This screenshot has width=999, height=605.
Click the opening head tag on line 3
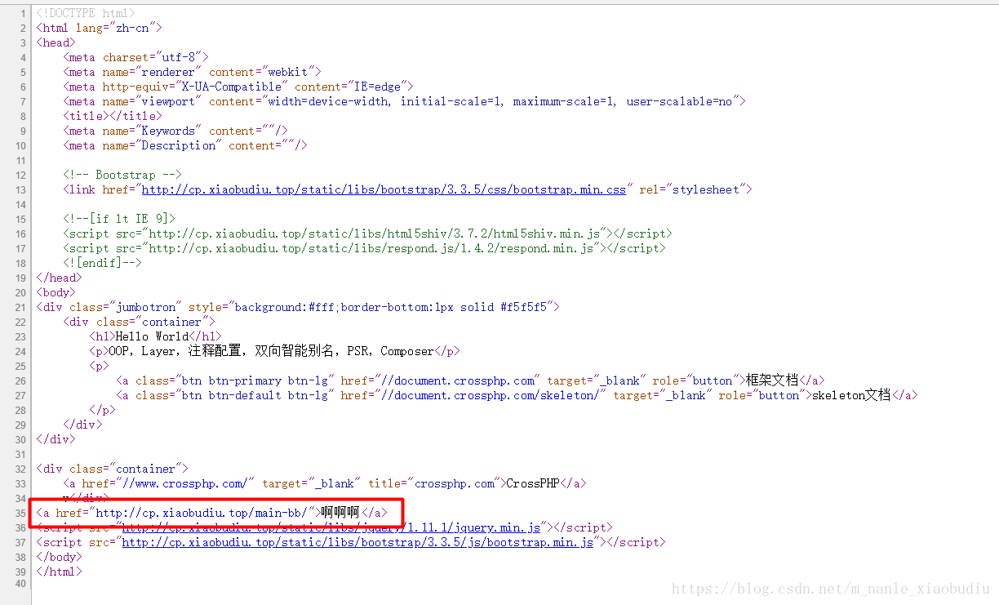pos(55,42)
